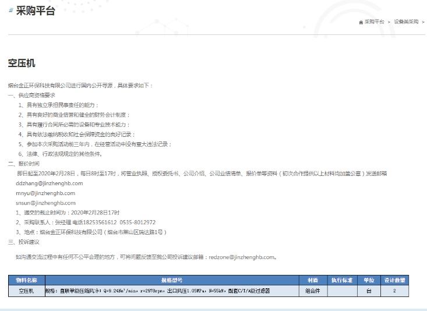The height and width of the screenshot is (311, 427).
Task: Click the 组合件 material cell
Action: (313, 290)
